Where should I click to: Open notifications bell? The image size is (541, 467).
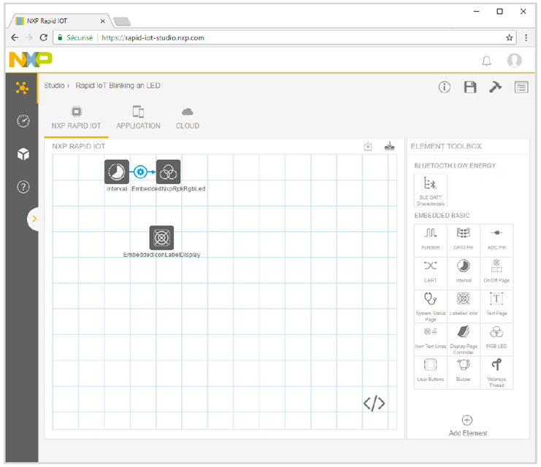pyautogui.click(x=487, y=61)
